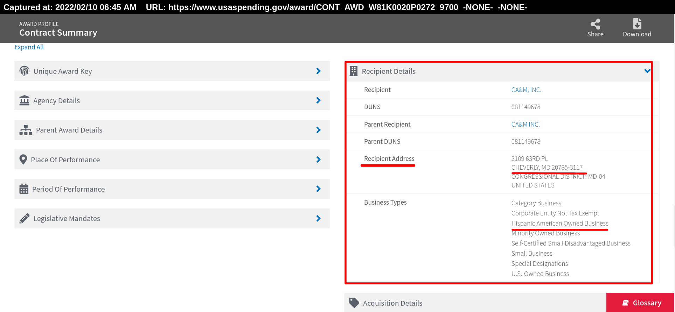Image resolution: width=675 pixels, height=312 pixels.
Task: Click the Glossary book icon
Action: (625, 303)
